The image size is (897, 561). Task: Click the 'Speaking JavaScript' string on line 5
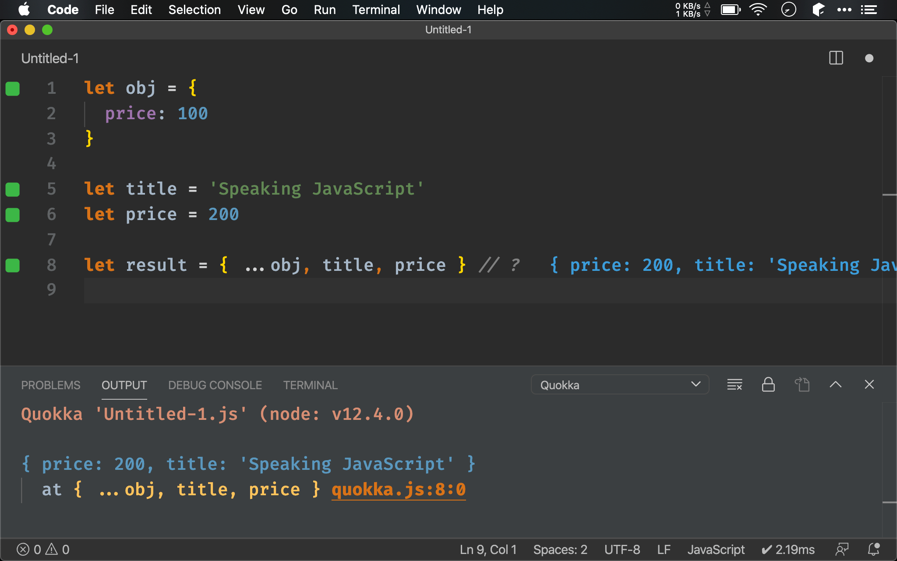316,189
